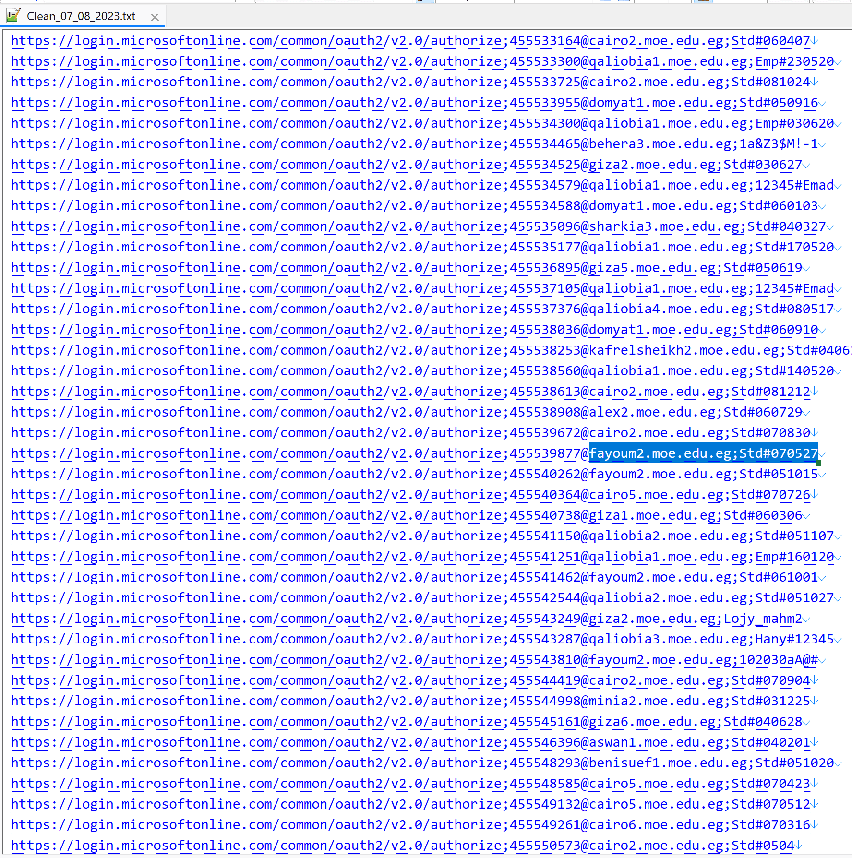Click the domain benisuef1.moe.edu.eg

[668, 763]
